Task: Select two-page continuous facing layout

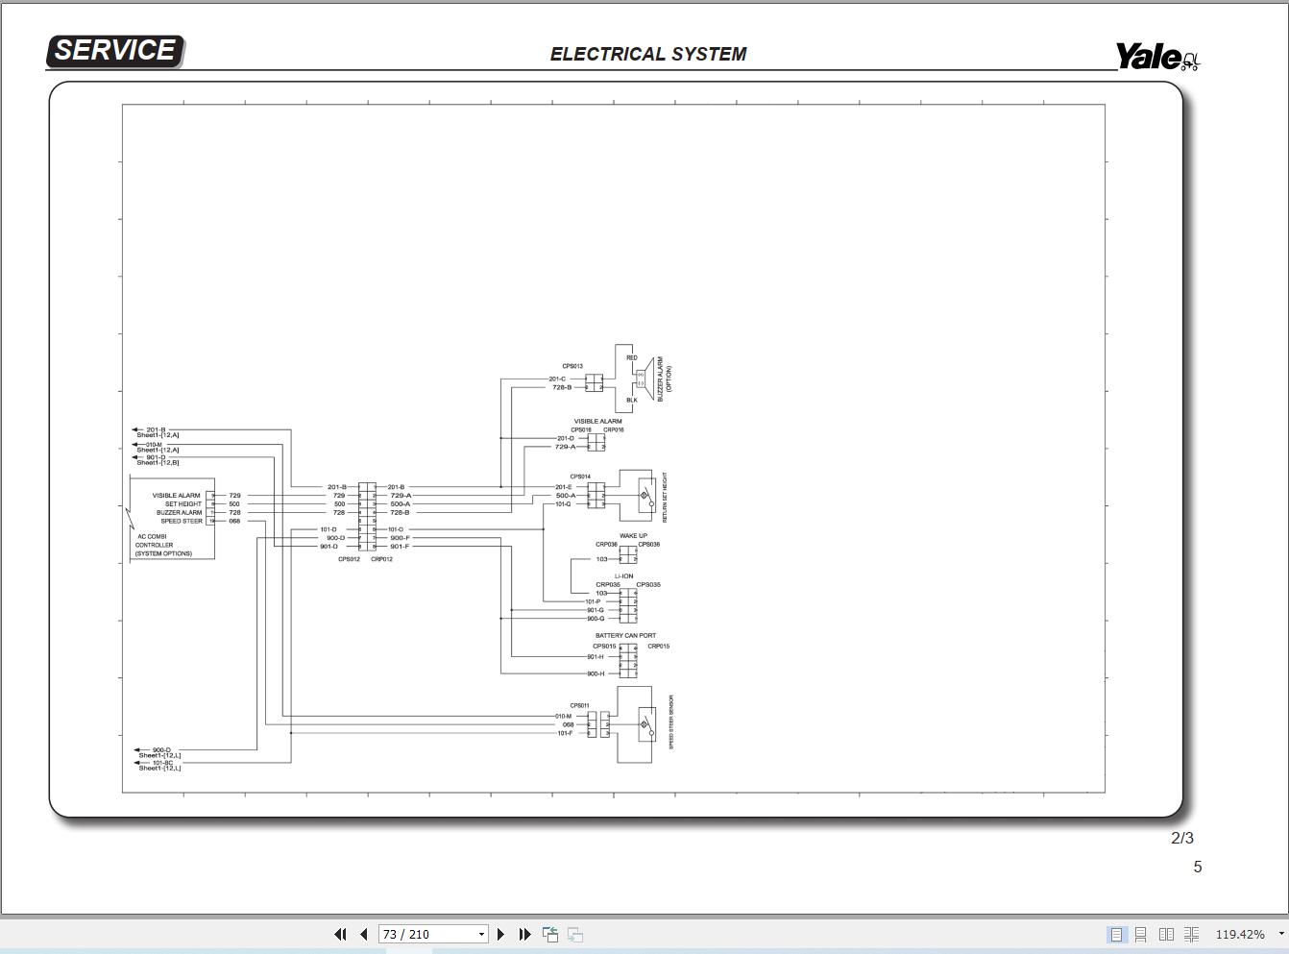Action: point(1191,934)
